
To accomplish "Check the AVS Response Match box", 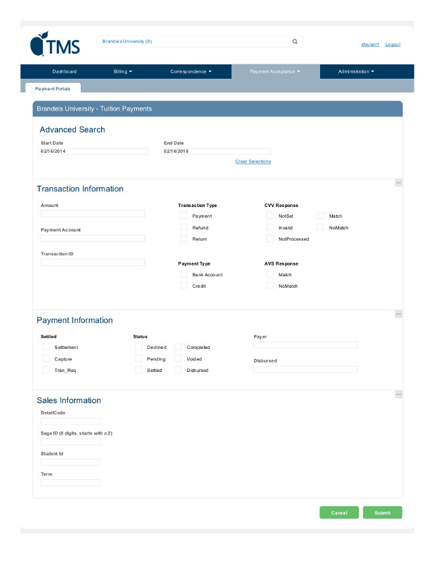I will click(x=270, y=274).
